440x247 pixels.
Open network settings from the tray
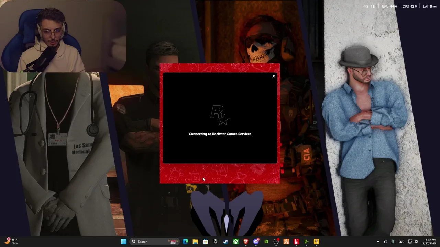pyautogui.click(x=410, y=242)
